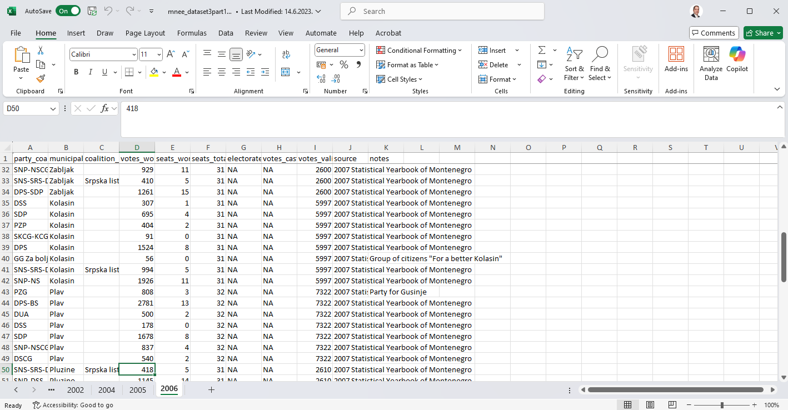Click the Share button
Image resolution: width=788 pixels, height=410 pixels.
pos(759,33)
